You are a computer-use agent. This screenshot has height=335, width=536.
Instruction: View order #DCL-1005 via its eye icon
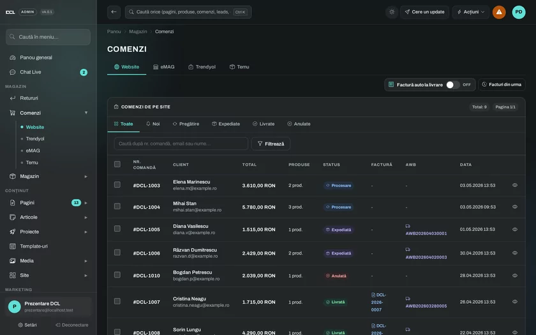515,229
